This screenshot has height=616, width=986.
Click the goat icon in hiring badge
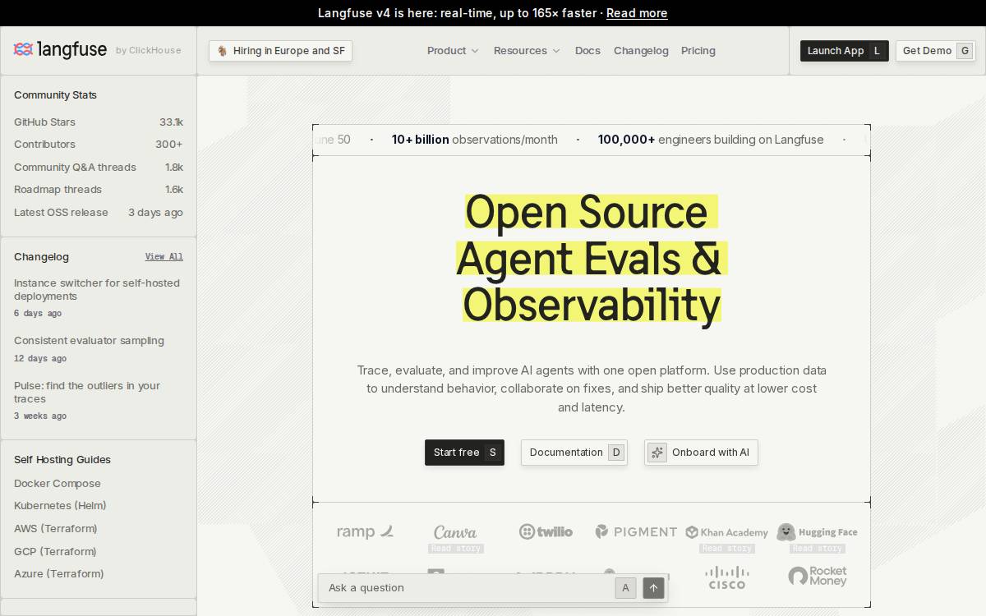pyautogui.click(x=222, y=51)
